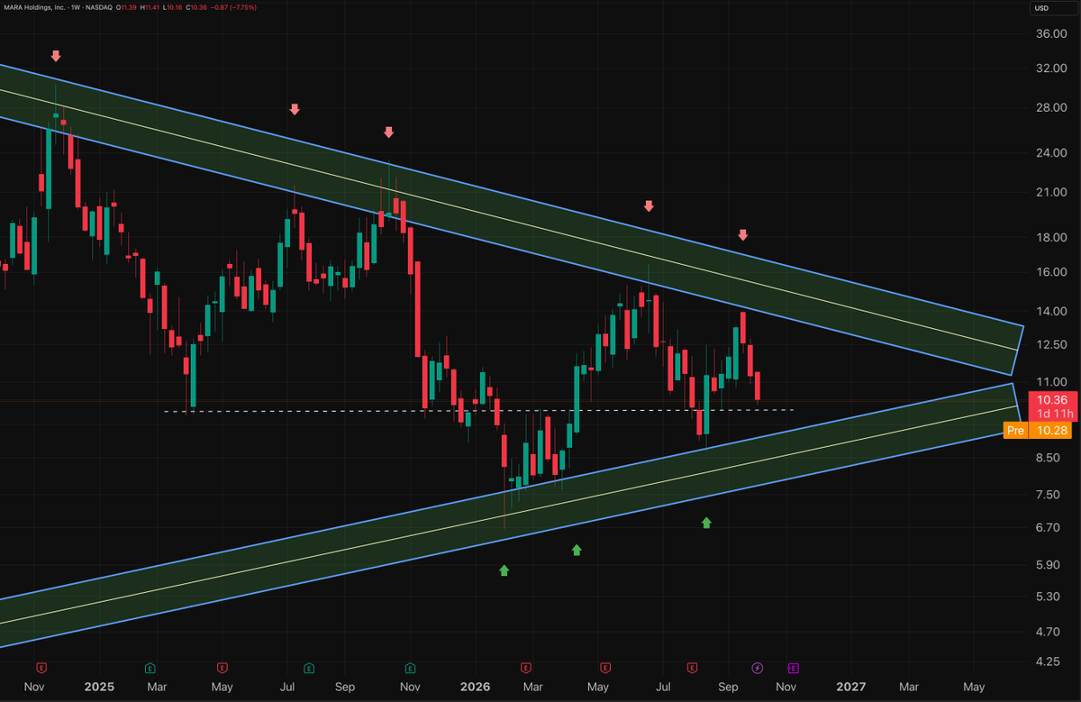This screenshot has width=1081, height=702.
Task: Select the white dashed horizontal support line
Action: point(479,411)
